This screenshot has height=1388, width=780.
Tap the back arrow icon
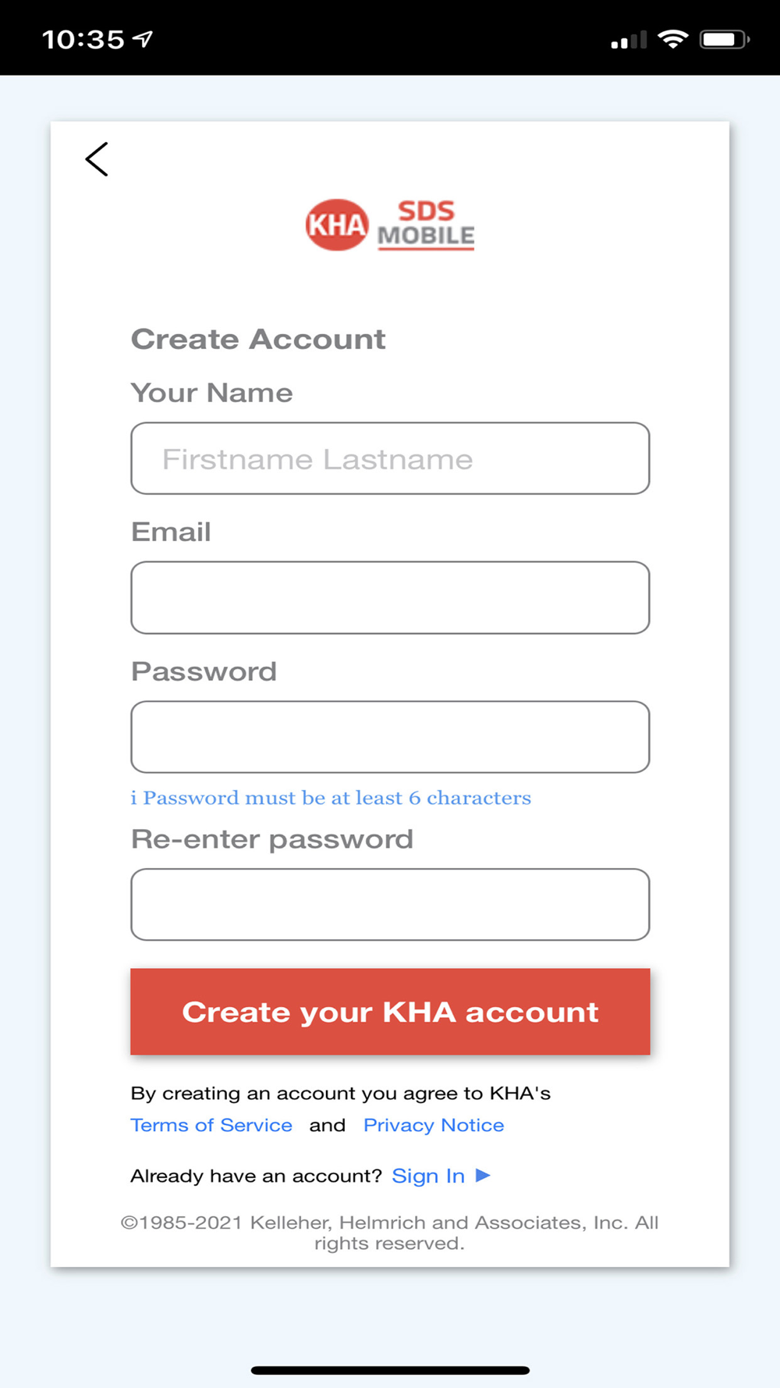(x=97, y=159)
